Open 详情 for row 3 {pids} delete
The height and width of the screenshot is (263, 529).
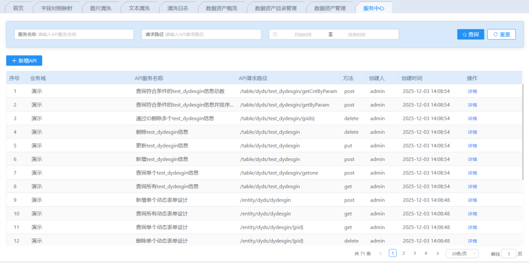(x=472, y=118)
